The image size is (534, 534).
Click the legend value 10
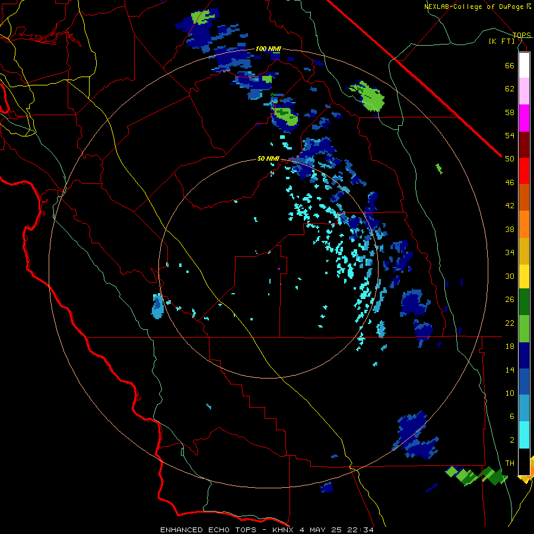(x=510, y=393)
